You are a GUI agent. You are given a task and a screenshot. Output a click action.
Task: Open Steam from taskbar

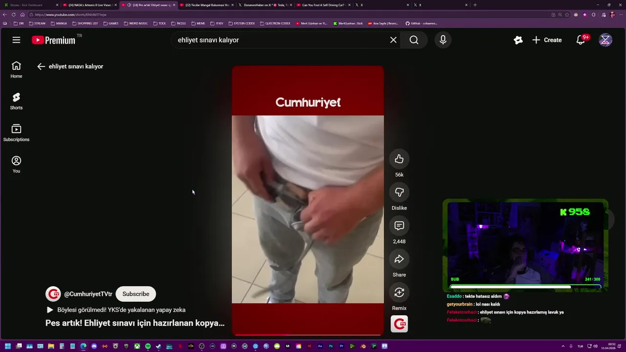click(x=158, y=347)
